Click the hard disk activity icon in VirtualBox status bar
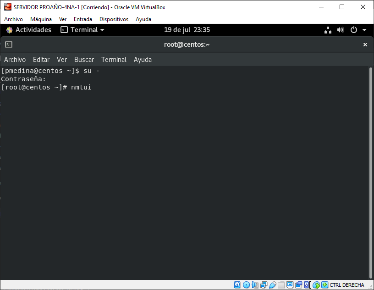374x290 pixels. 237,285
